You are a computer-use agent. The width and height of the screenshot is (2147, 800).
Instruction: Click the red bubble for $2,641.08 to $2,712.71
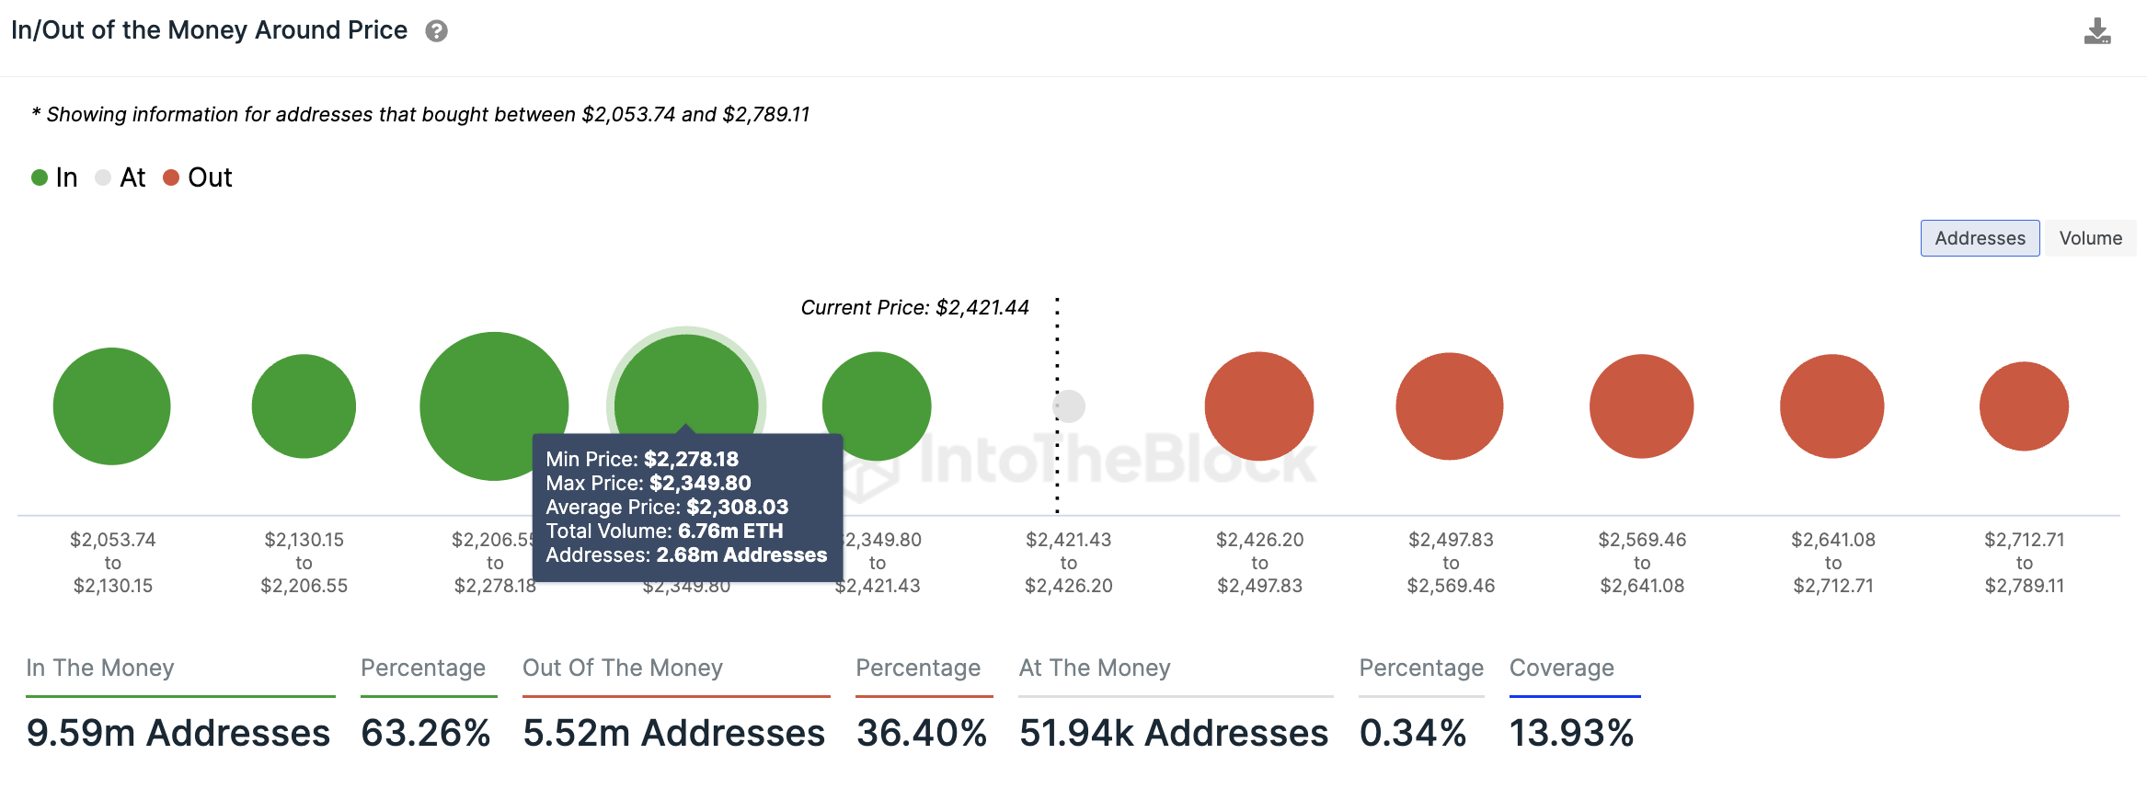point(1832,406)
